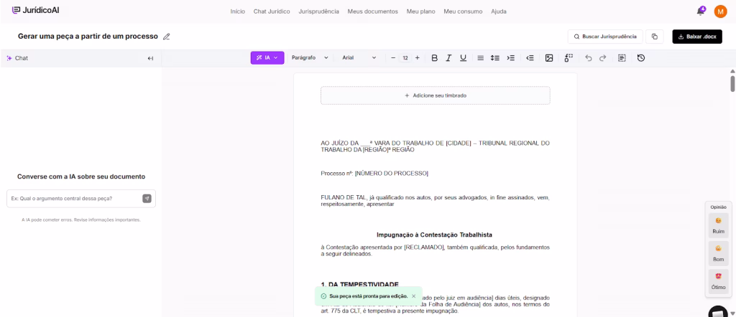
Task: Open Chat Jurídico page
Action: [272, 11]
